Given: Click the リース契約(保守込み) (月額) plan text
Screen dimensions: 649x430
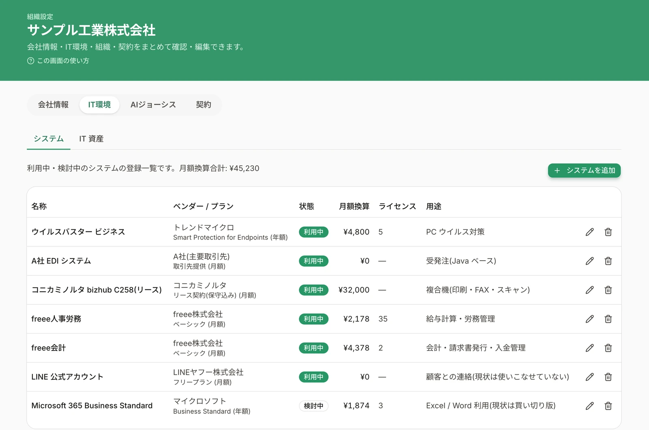Looking at the screenshot, I should click(215, 295).
